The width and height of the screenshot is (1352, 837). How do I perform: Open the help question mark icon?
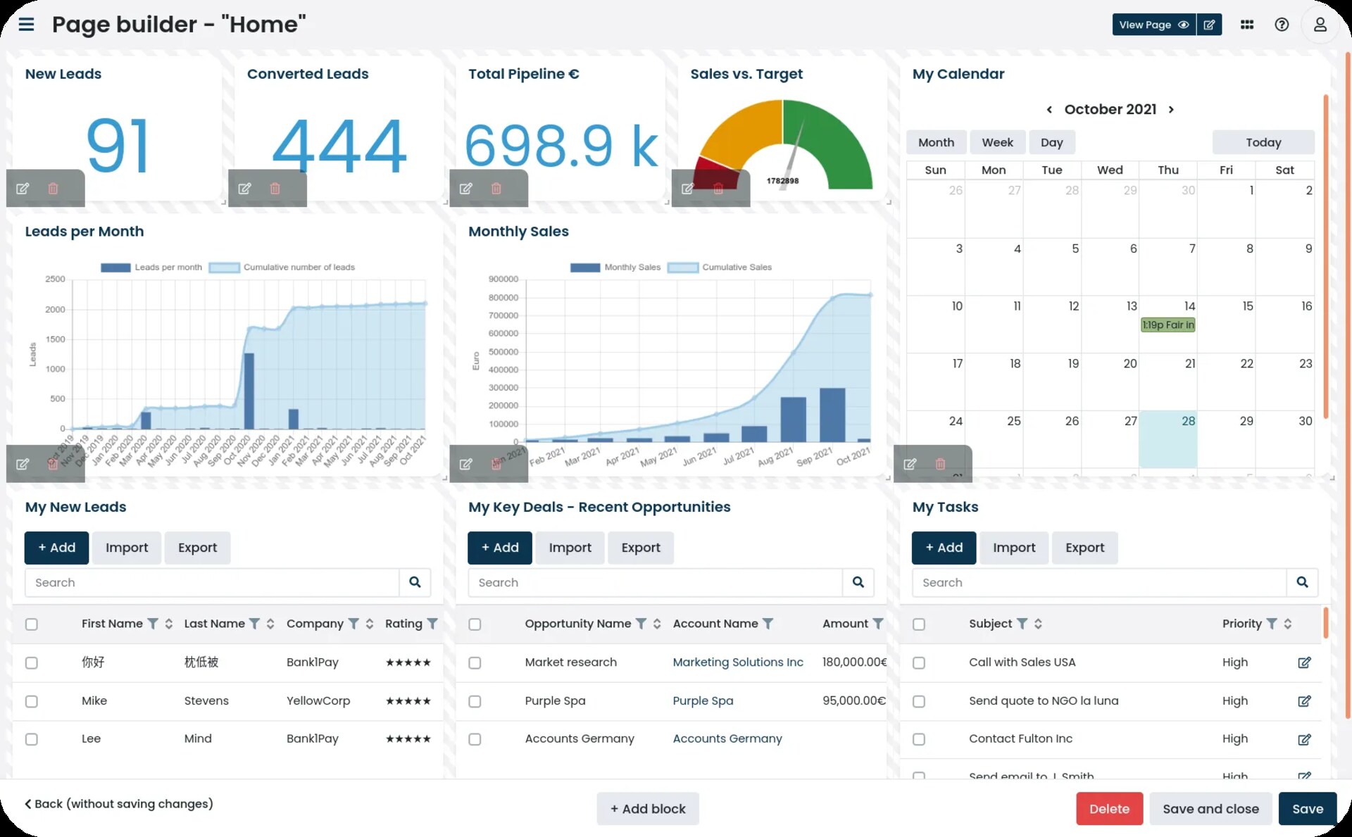click(1281, 25)
